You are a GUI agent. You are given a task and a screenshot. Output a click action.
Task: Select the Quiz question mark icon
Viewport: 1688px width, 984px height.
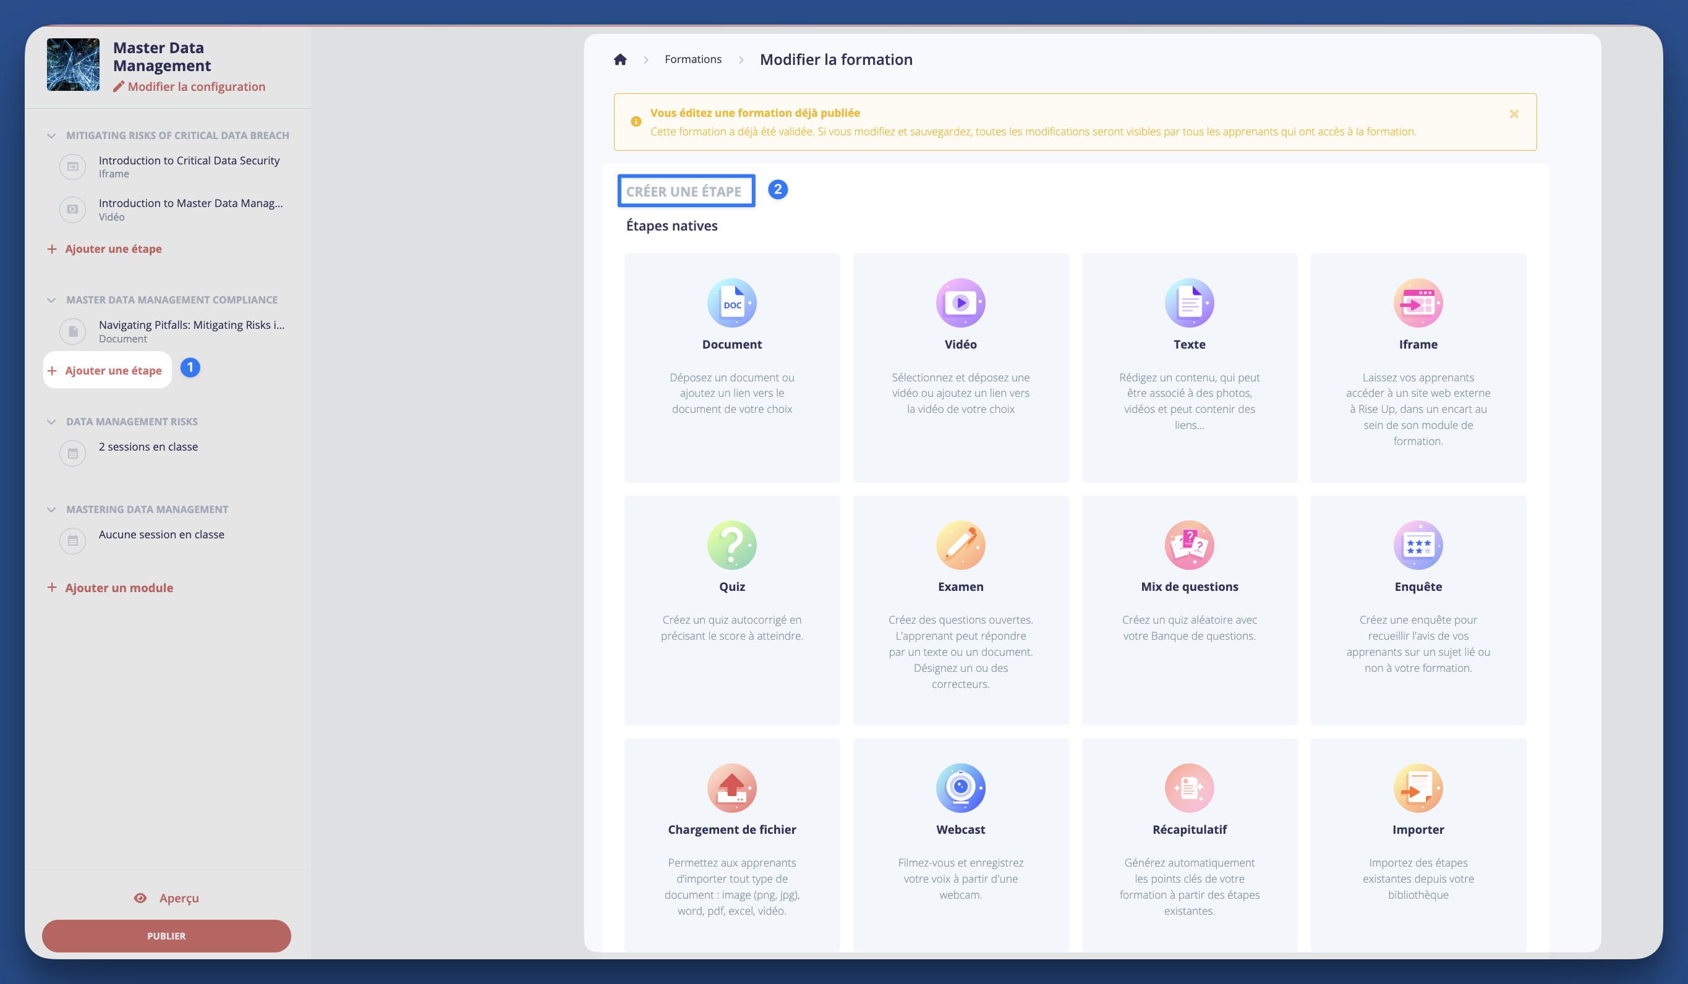(x=731, y=545)
